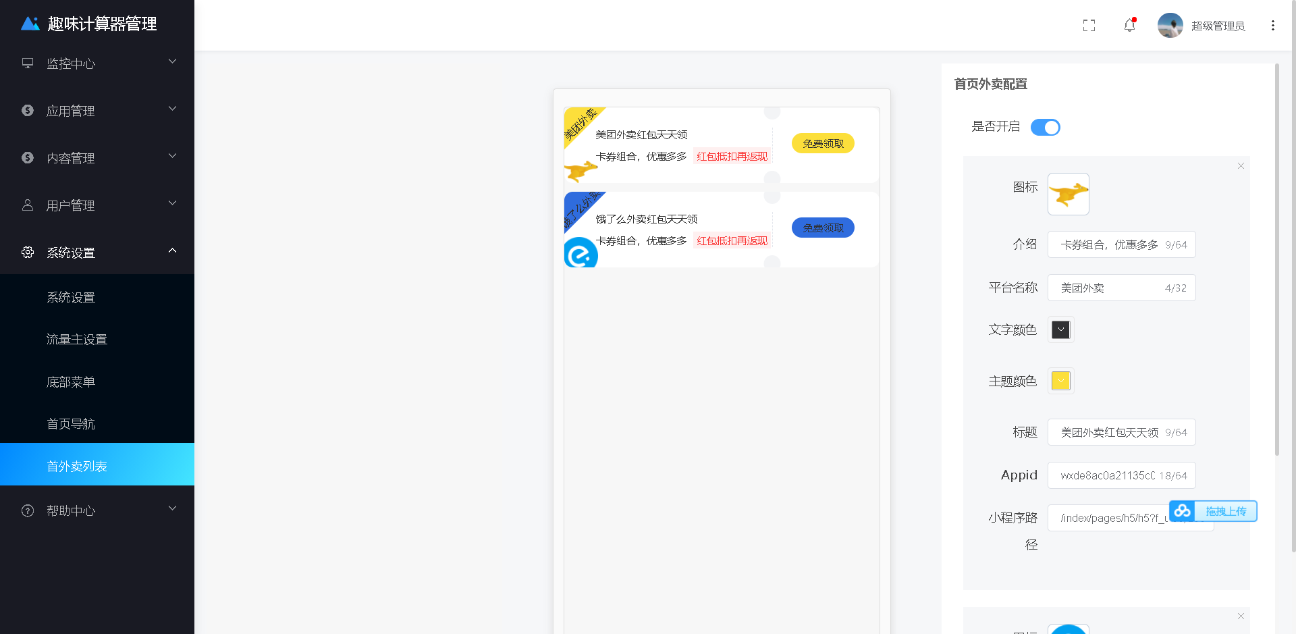
Task: Click the user icon beside 用户管理
Action: click(x=28, y=205)
